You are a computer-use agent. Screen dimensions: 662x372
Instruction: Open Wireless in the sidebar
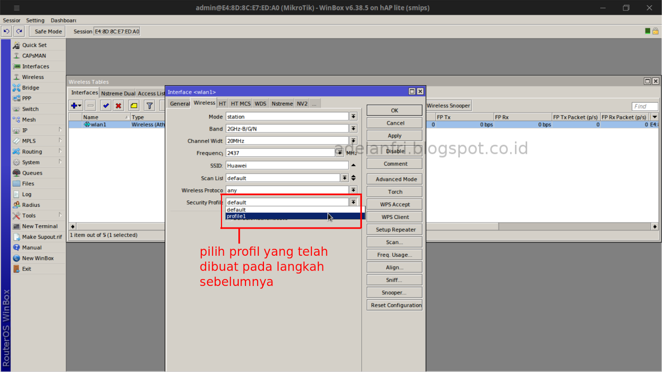pos(33,77)
